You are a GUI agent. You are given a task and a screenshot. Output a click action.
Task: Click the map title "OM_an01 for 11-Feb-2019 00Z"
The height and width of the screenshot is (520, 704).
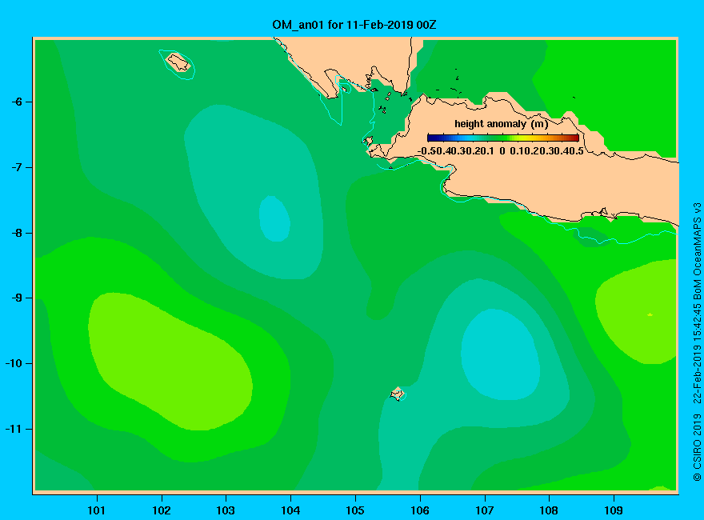(x=354, y=25)
